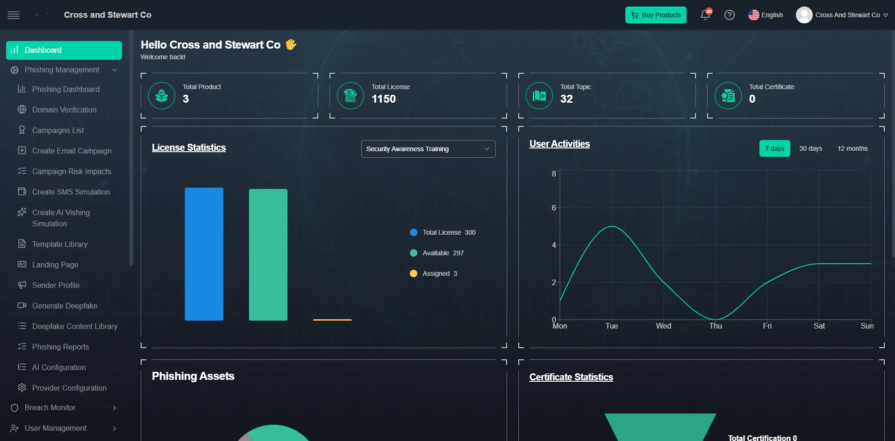
Task: Open the help question mark icon
Action: [x=730, y=15]
